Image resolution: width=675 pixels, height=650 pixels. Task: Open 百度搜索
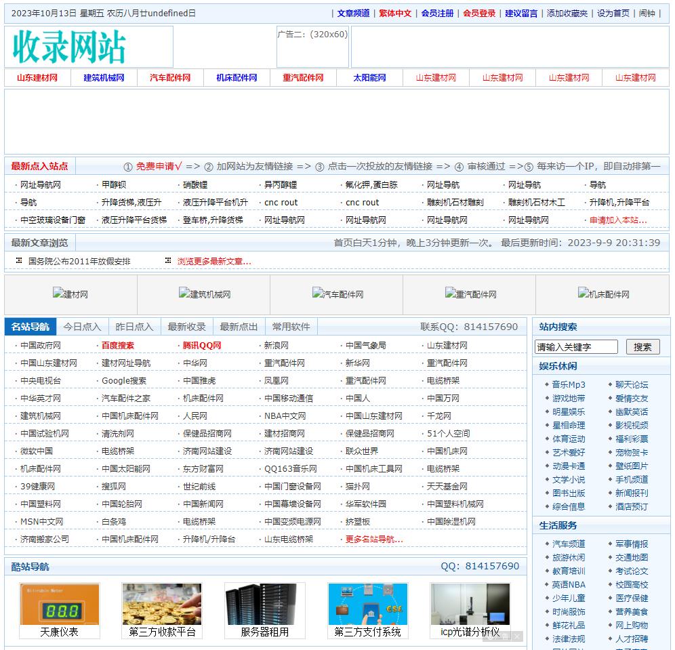pyautogui.click(x=118, y=345)
